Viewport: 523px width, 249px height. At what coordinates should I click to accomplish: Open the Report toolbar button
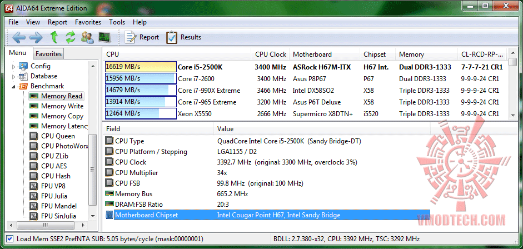pos(142,37)
